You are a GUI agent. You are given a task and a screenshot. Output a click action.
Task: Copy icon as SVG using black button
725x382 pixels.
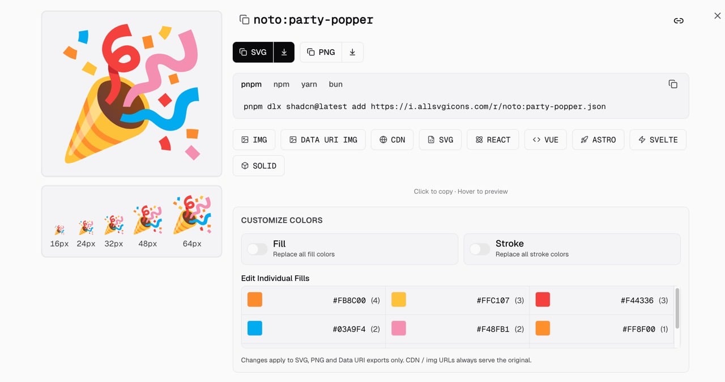[253, 52]
